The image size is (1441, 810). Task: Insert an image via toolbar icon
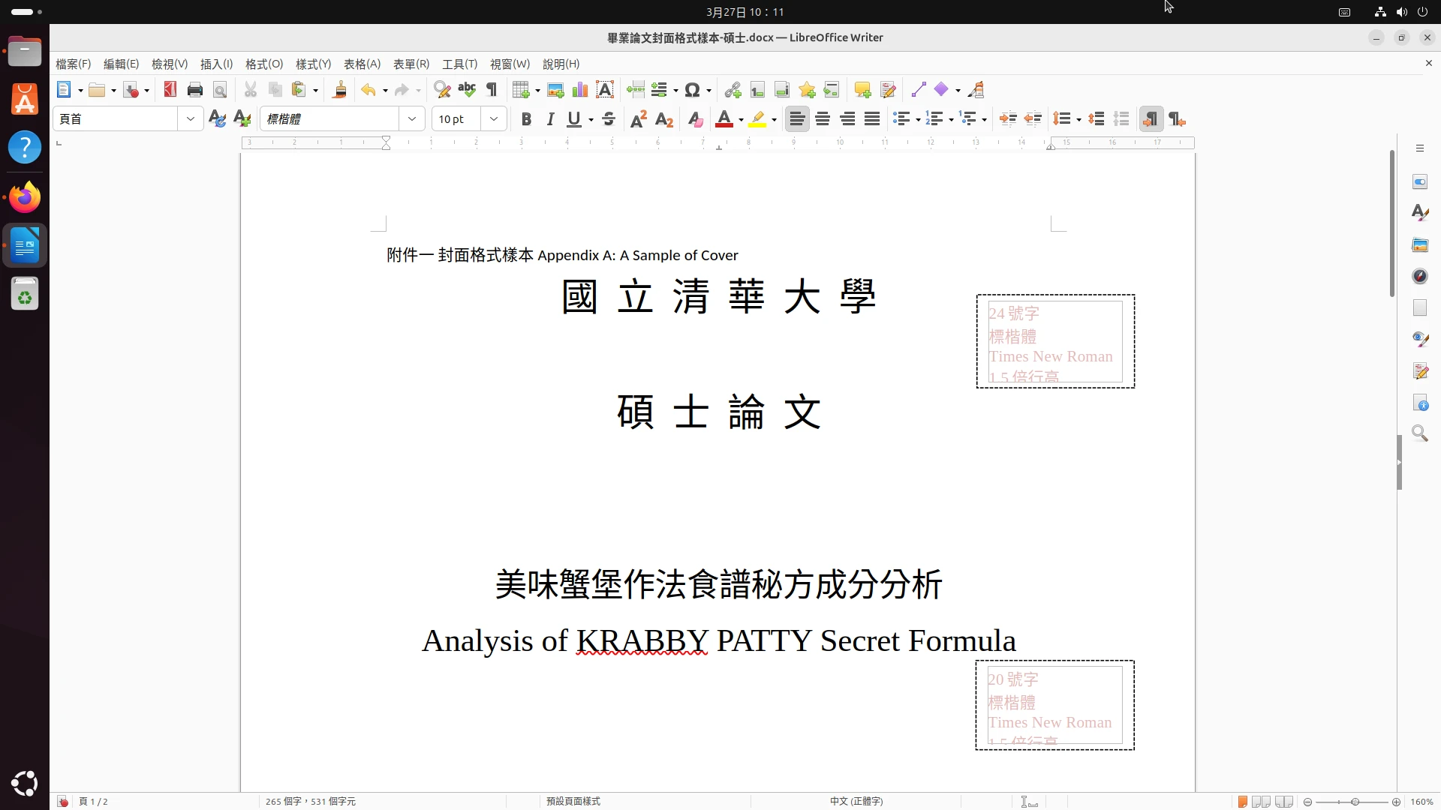[x=555, y=90]
